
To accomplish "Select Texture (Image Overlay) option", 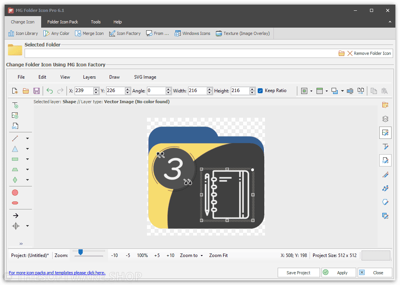I will (x=243, y=33).
